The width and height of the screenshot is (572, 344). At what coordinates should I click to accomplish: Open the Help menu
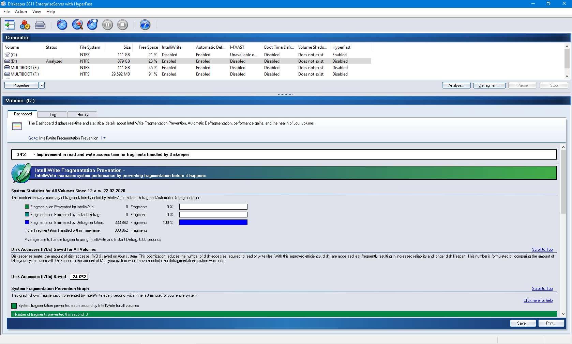click(x=50, y=12)
